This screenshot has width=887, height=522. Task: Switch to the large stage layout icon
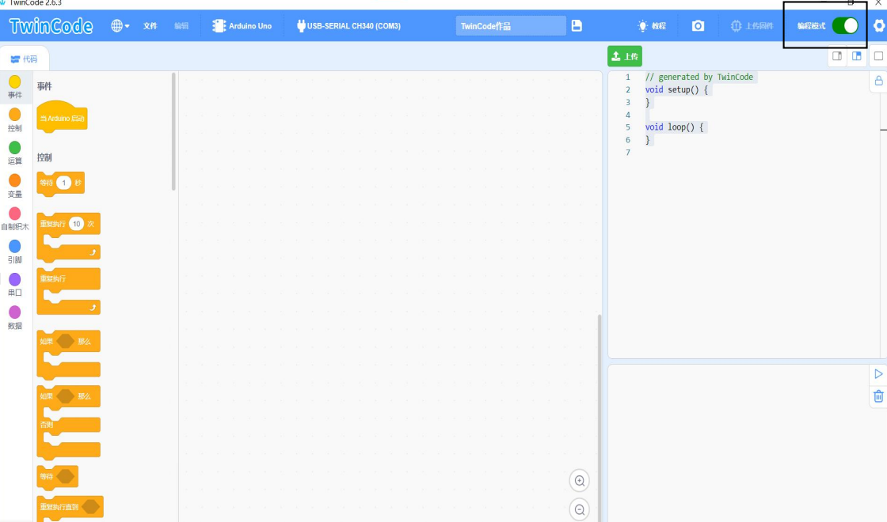click(857, 56)
